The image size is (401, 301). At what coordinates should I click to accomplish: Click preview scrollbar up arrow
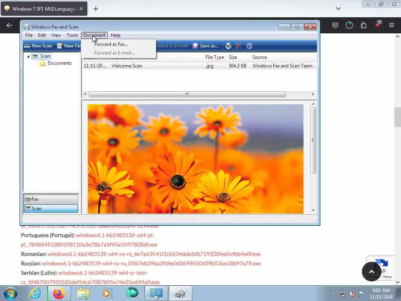[x=313, y=104]
